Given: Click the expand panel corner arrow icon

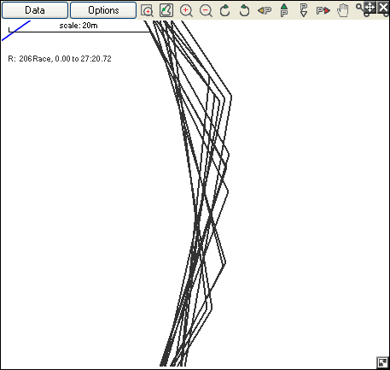Looking at the screenshot, I should [x=382, y=362].
